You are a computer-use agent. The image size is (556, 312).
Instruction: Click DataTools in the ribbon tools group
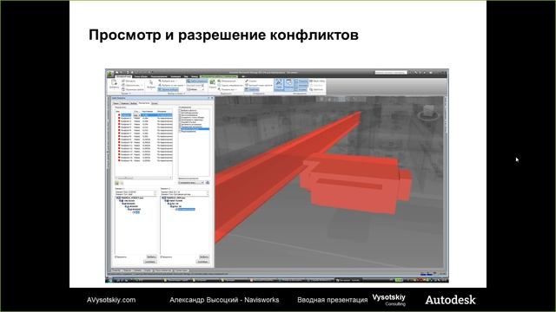(316, 90)
